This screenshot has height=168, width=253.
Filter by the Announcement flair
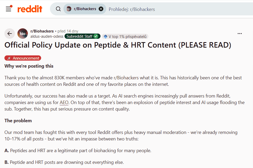point(23,58)
